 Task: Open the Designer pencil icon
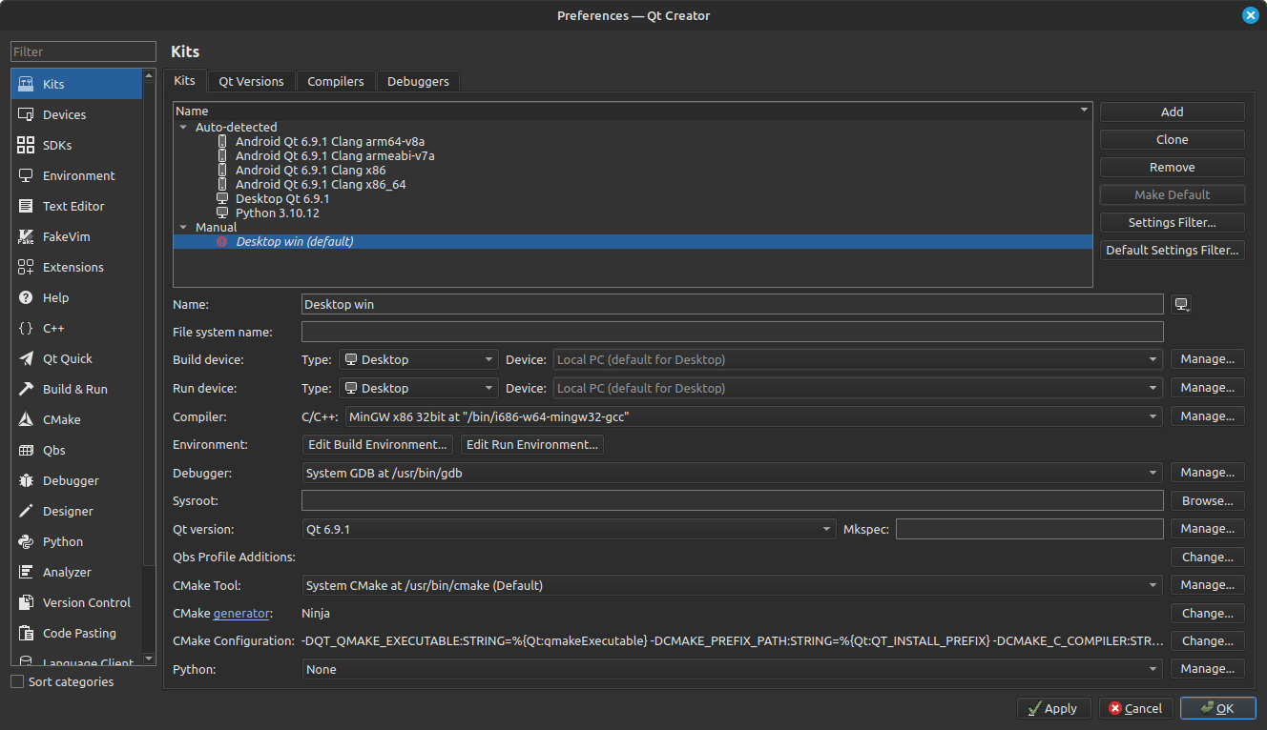(26, 511)
